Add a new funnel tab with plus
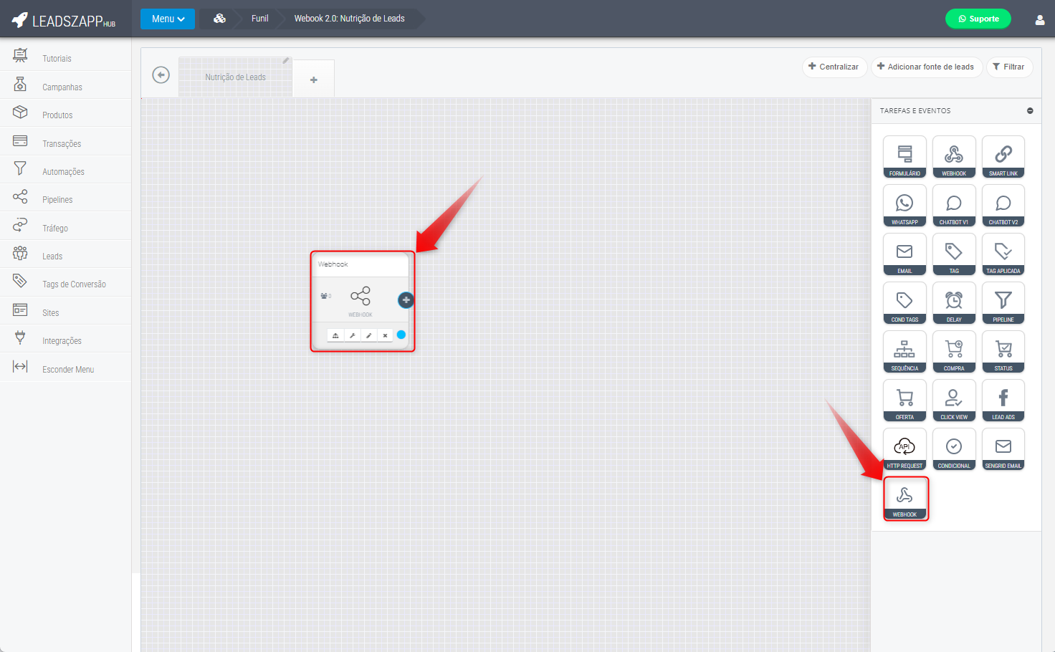Image resolution: width=1055 pixels, height=652 pixels. click(314, 80)
